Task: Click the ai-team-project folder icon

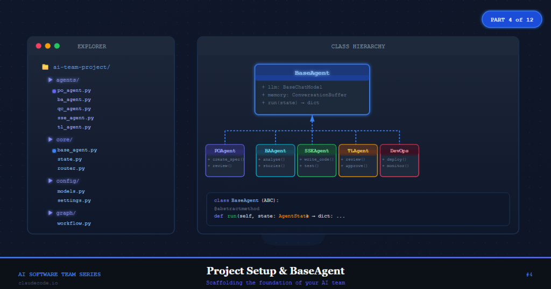Action: tap(45, 67)
